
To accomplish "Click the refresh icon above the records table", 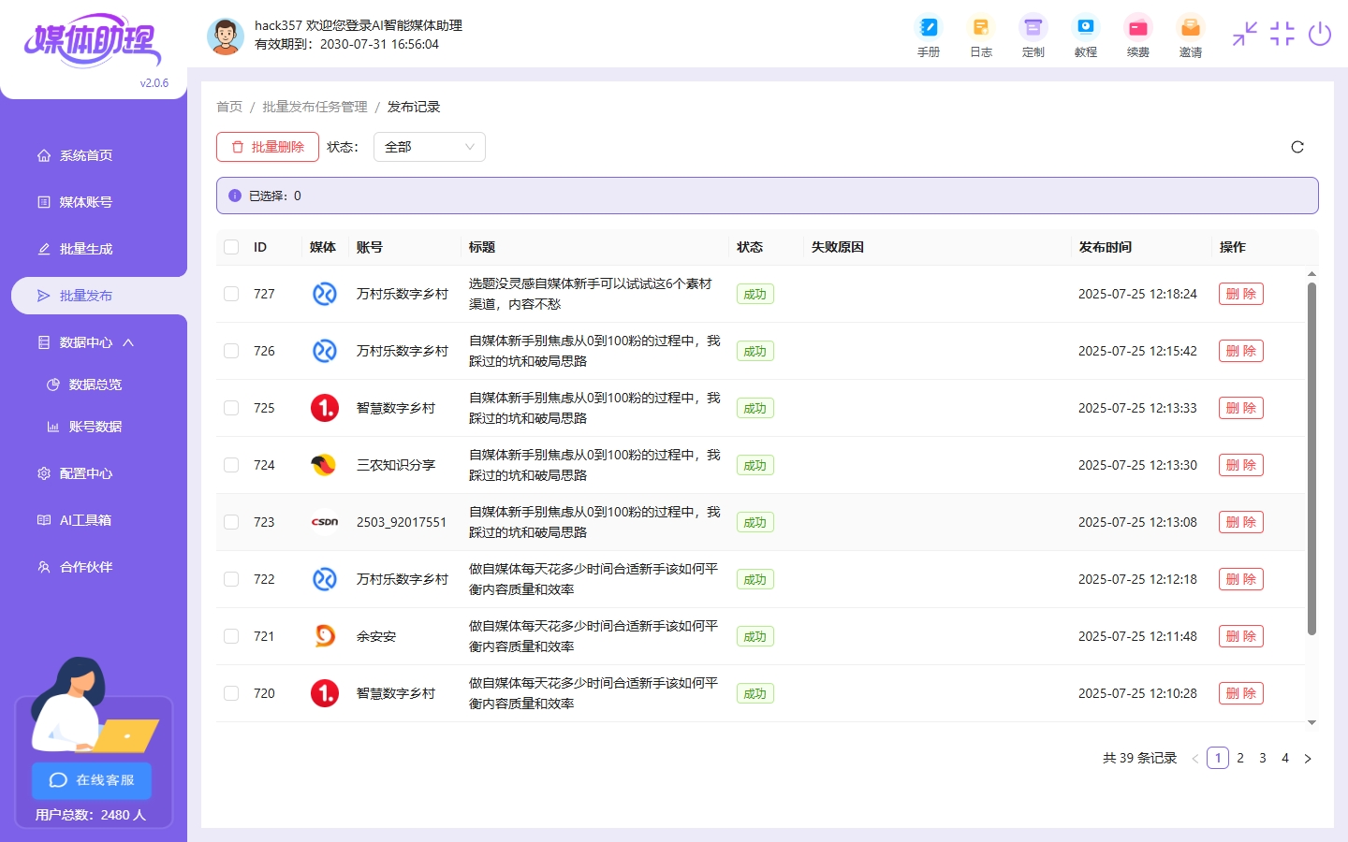I will (x=1297, y=147).
